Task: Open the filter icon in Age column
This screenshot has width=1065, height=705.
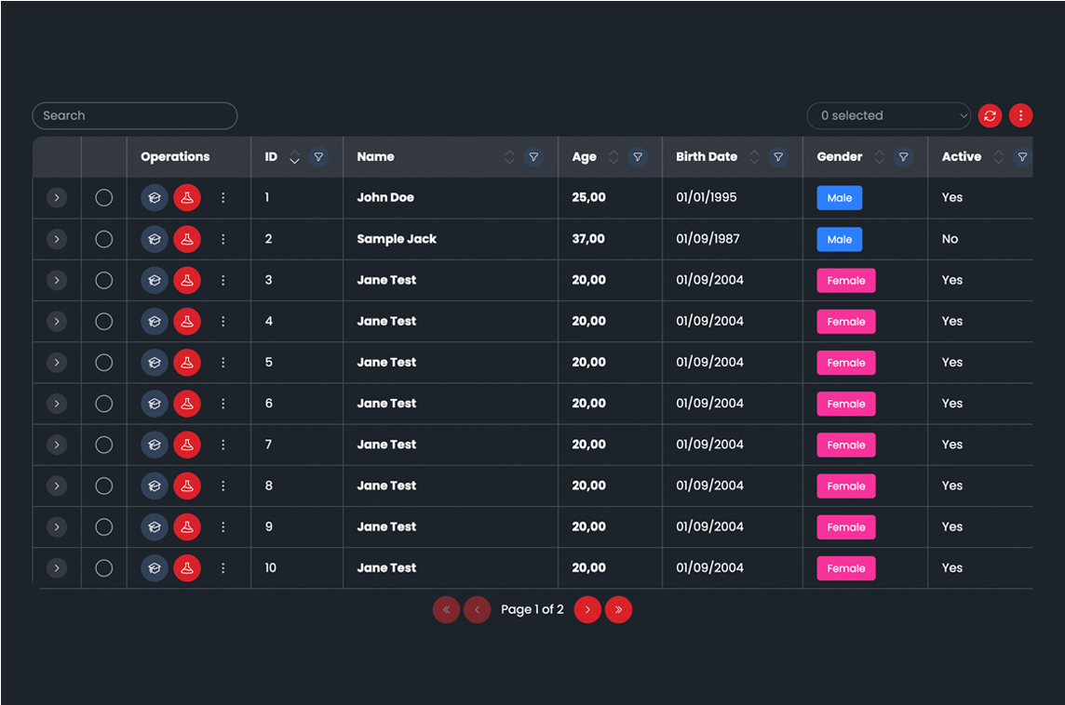Action: click(x=637, y=157)
